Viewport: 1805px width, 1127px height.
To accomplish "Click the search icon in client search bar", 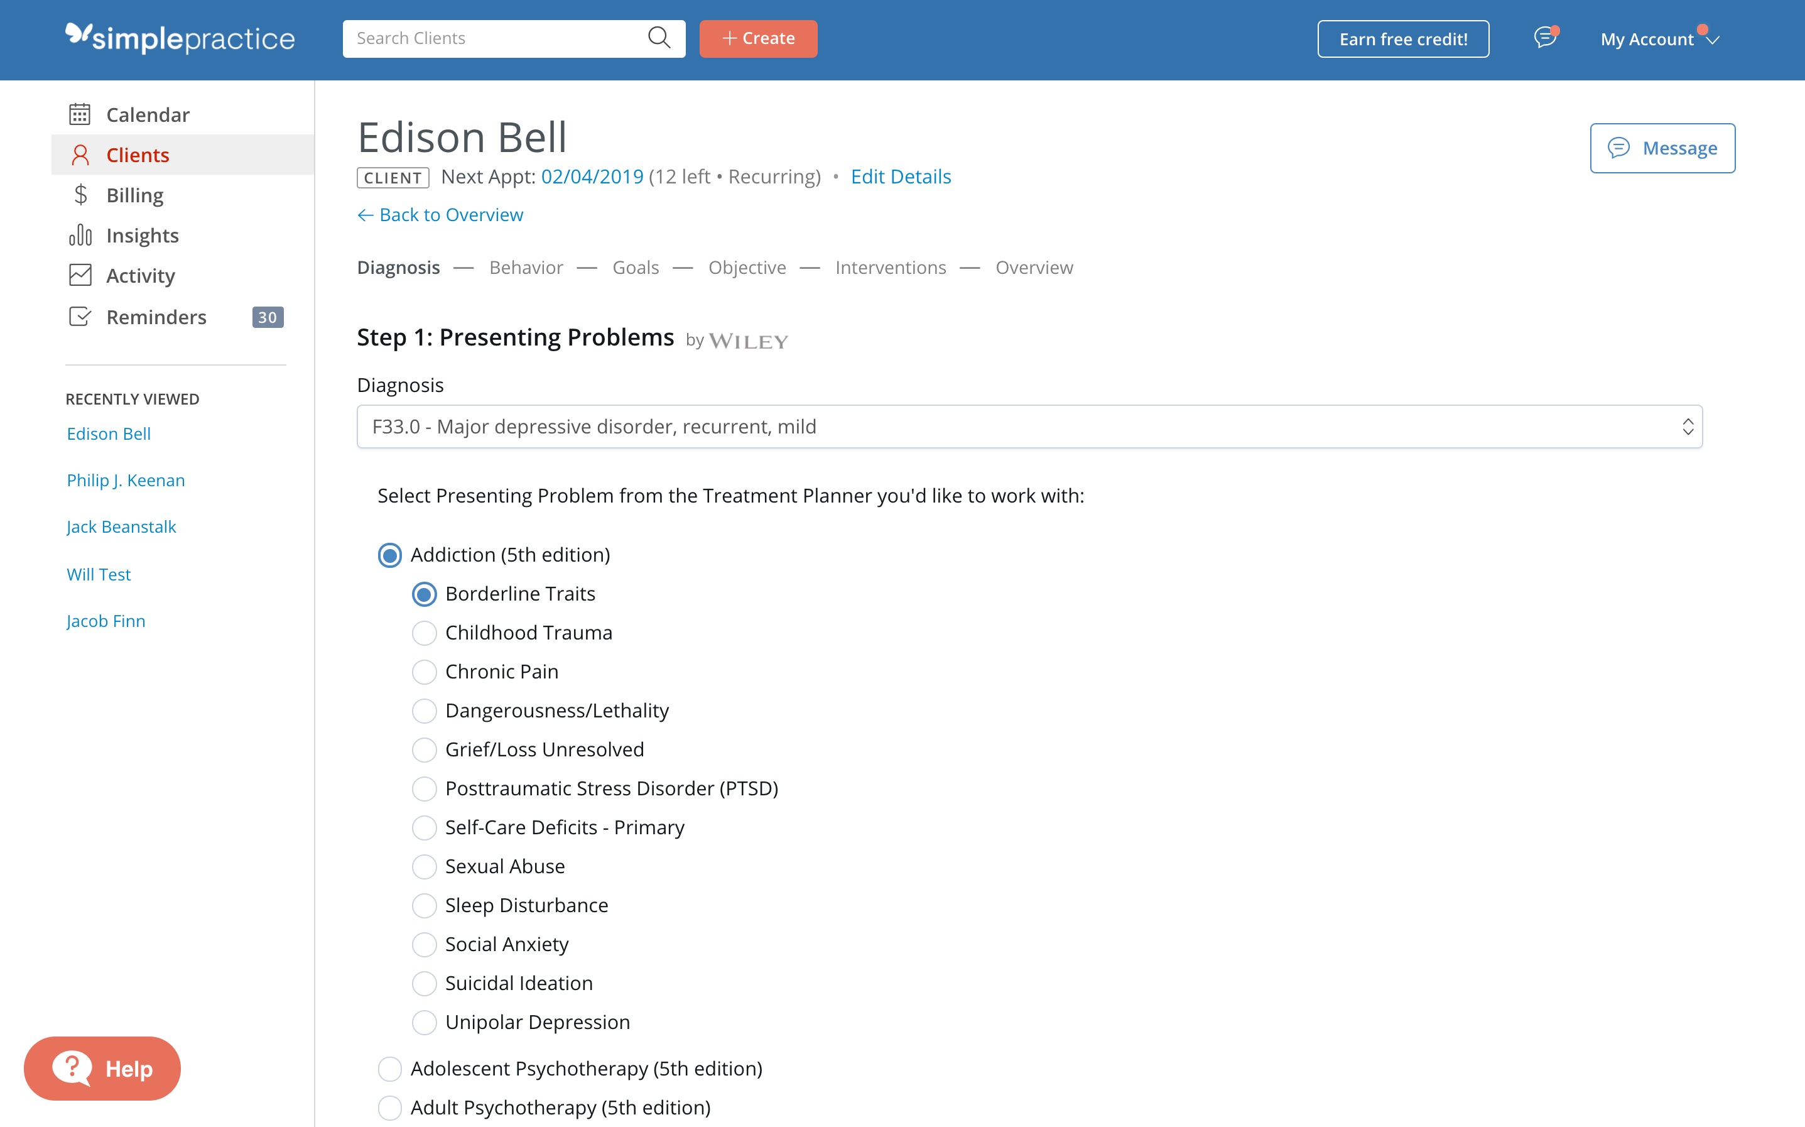I will coord(661,36).
